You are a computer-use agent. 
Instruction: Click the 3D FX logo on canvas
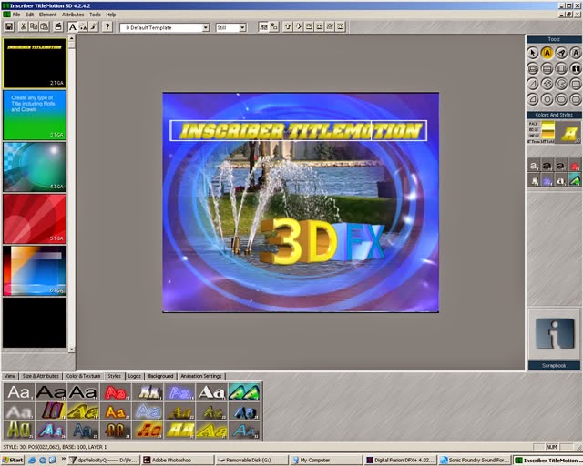(322, 241)
